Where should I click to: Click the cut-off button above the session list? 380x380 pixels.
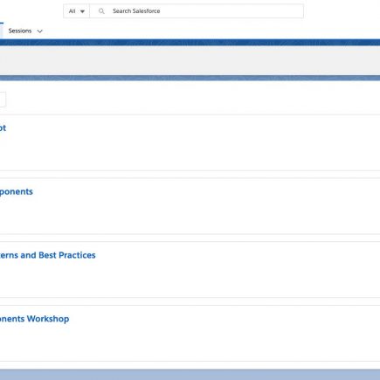coord(3,100)
